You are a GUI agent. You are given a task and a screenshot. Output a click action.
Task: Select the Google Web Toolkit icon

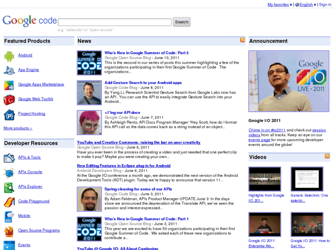point(9,100)
